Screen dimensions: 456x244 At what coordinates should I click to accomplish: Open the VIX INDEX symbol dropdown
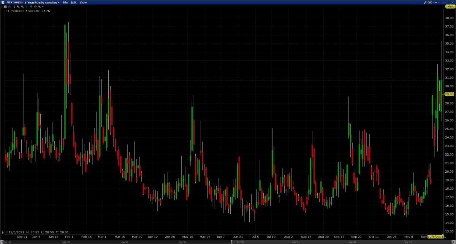[15, 2]
